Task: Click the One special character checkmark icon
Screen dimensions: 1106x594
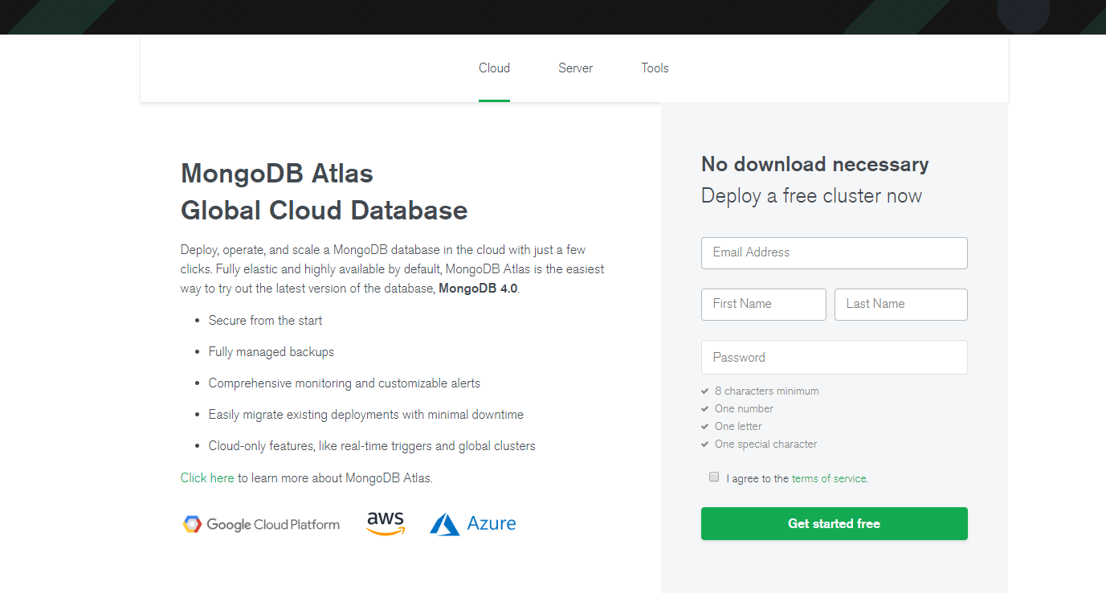Action: point(705,444)
